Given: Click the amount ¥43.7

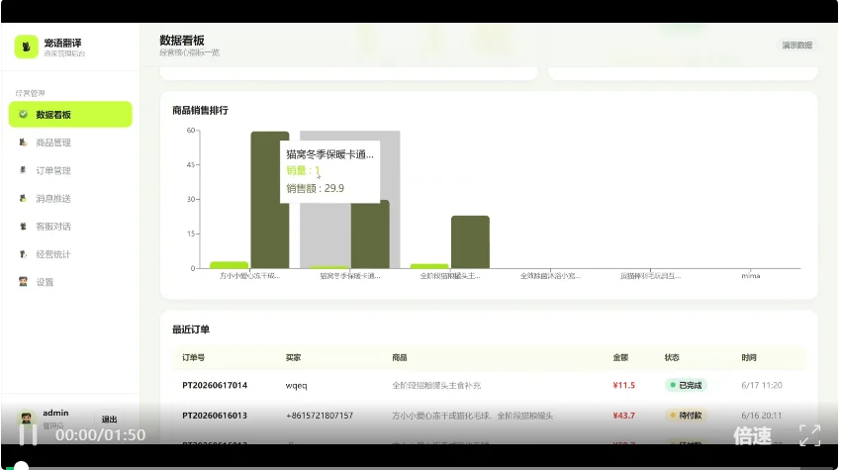Looking at the screenshot, I should tap(623, 416).
